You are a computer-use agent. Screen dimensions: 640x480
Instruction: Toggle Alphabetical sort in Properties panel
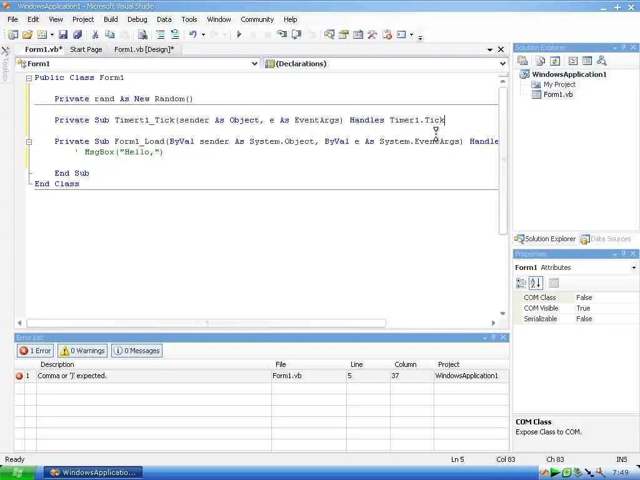(x=536, y=283)
